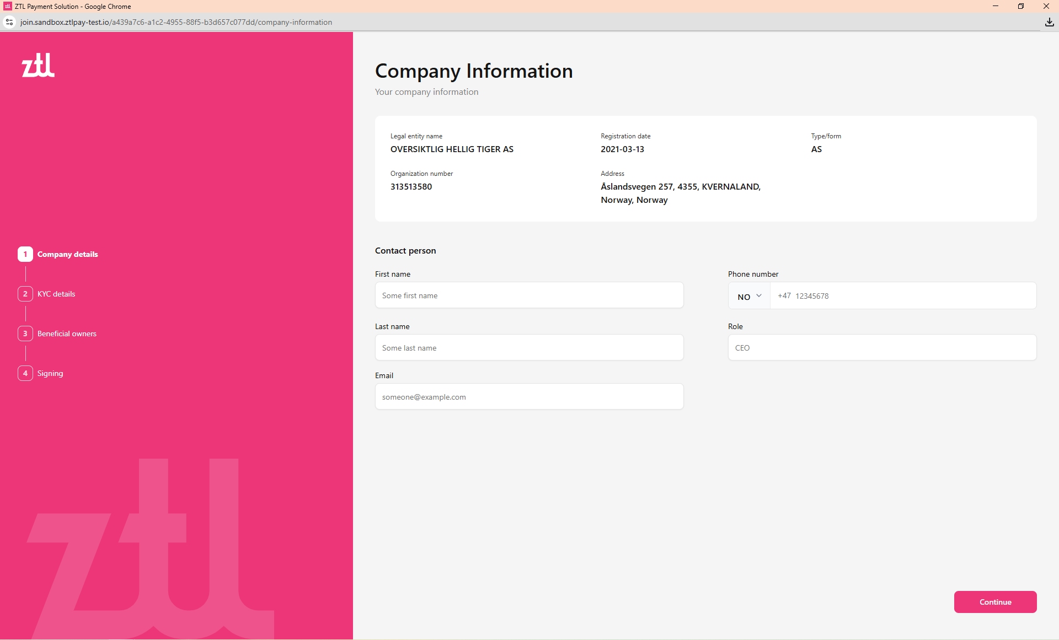The image size is (1059, 640).
Task: Open site information icon in address bar
Action: 9,22
